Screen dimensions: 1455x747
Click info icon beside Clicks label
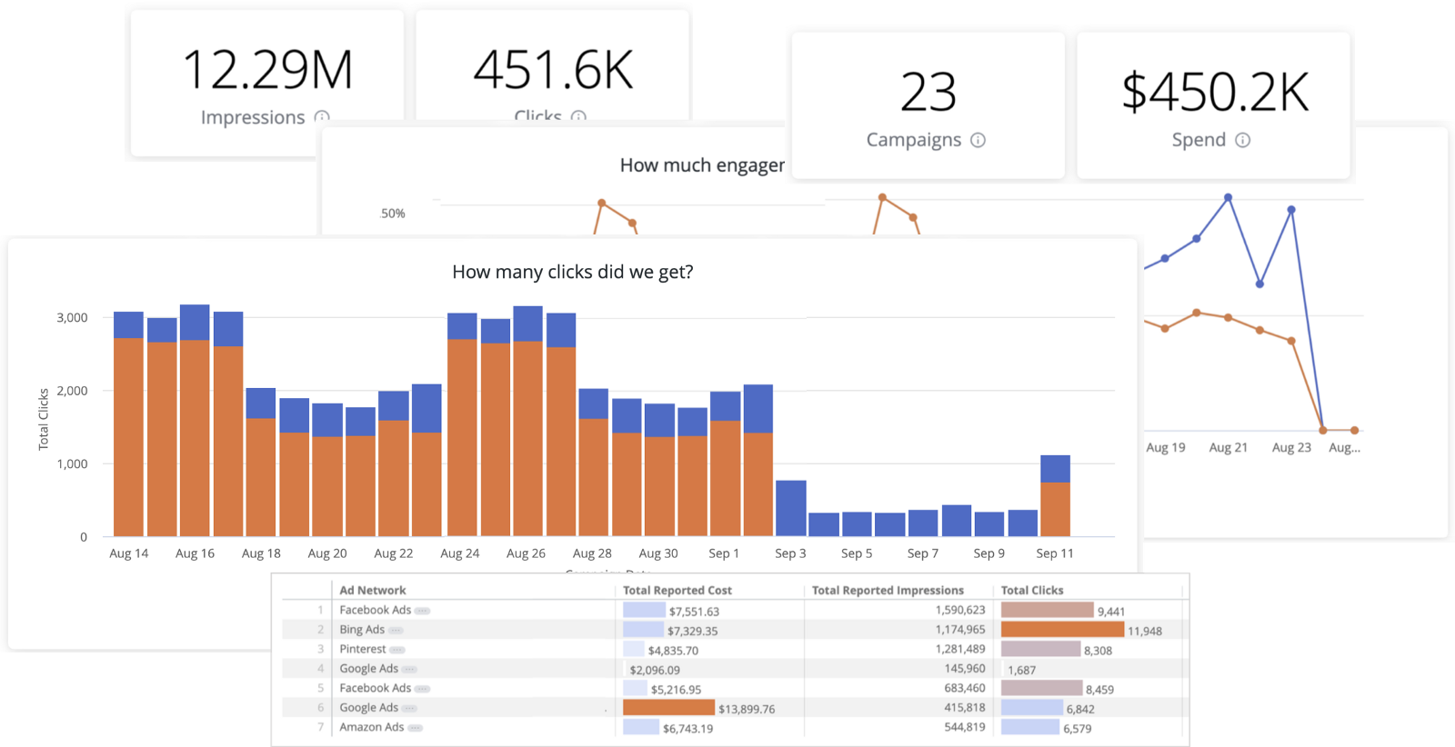point(578,116)
